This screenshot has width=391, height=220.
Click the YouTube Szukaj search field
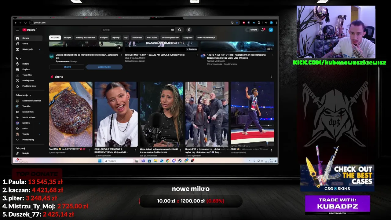[x=136, y=30]
